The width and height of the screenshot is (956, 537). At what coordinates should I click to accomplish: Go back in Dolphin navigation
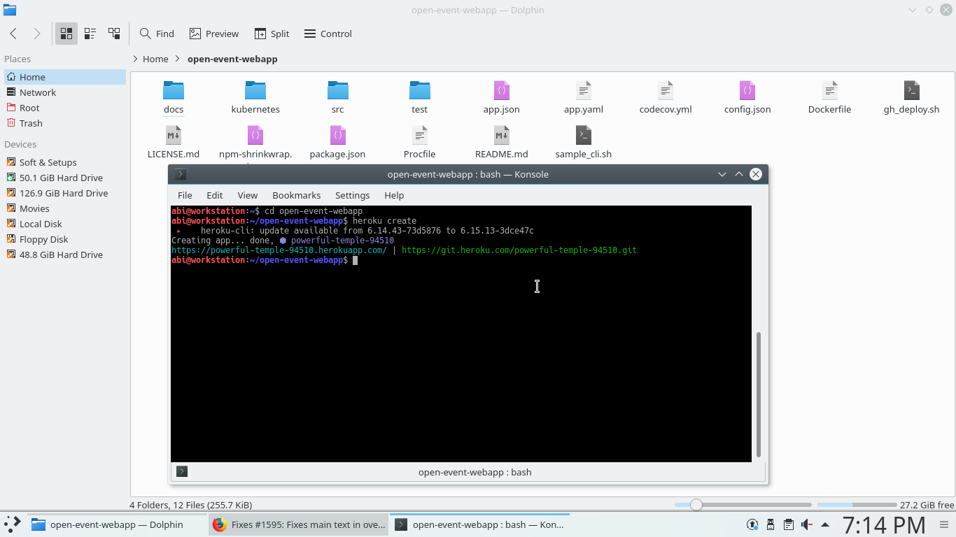click(x=13, y=34)
